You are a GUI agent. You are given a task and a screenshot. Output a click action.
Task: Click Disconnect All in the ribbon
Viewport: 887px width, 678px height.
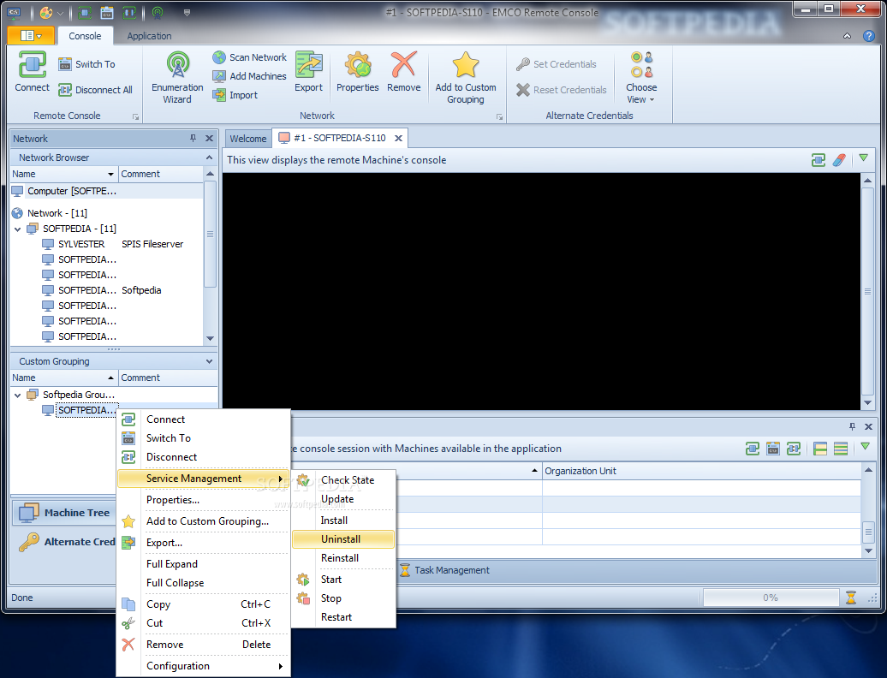96,90
